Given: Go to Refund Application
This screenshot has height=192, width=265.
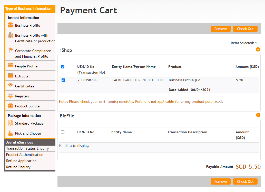Looking at the screenshot, I should coord(21,161).
